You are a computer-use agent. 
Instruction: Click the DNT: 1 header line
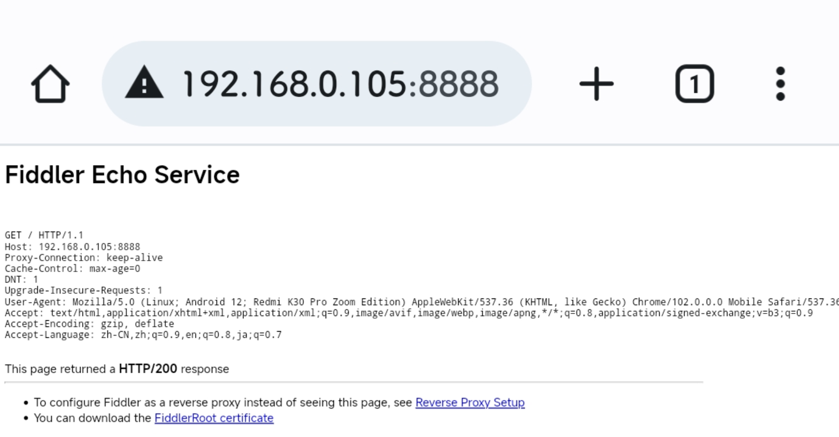coord(21,279)
